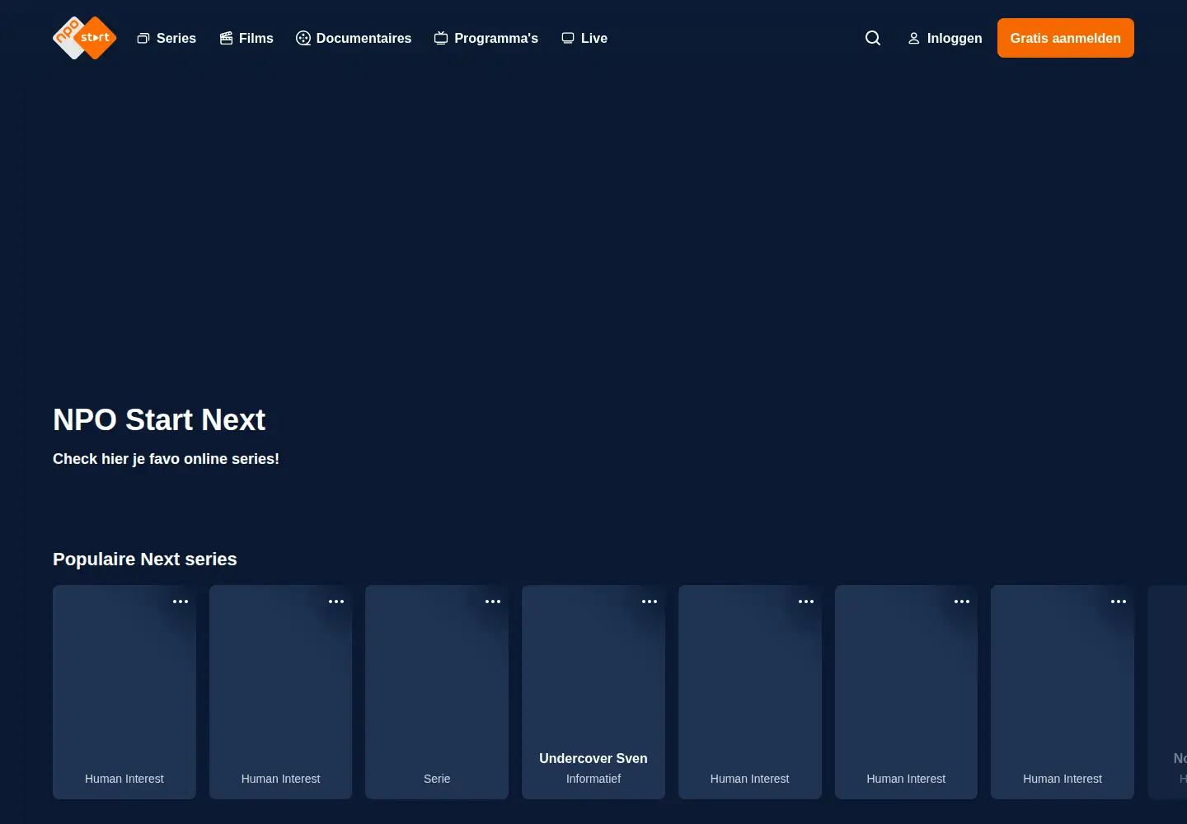Switch to the Live page

click(584, 38)
